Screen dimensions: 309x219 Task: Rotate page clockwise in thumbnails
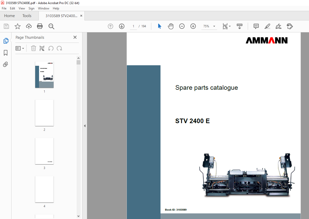click(59, 48)
